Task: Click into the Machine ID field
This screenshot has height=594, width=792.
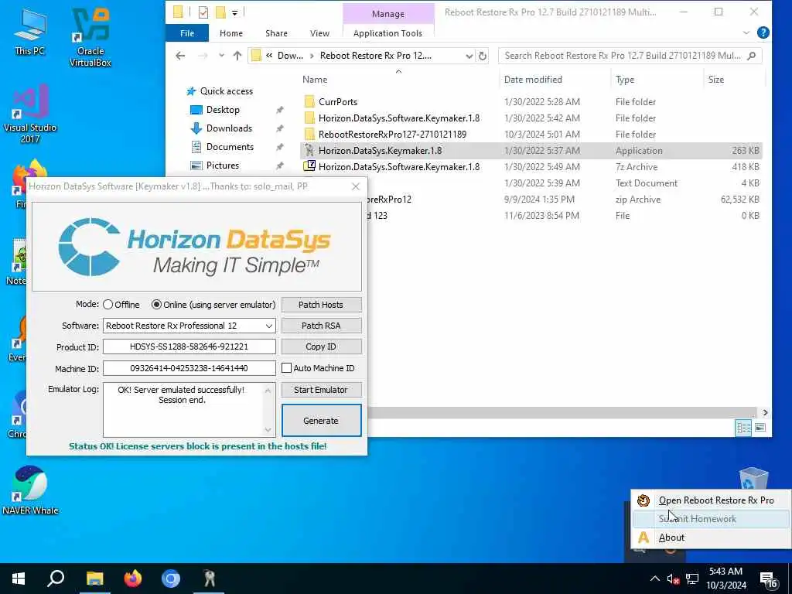Action: [x=189, y=368]
